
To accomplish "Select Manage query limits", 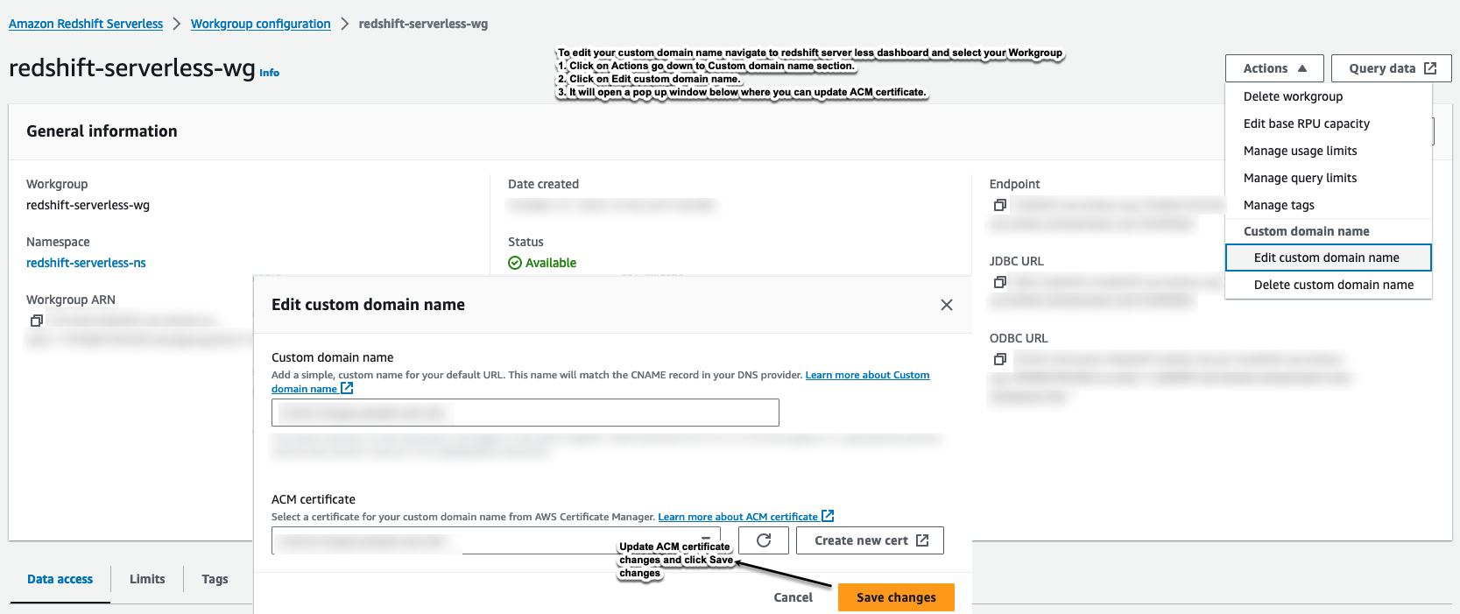I will click(x=1301, y=178).
